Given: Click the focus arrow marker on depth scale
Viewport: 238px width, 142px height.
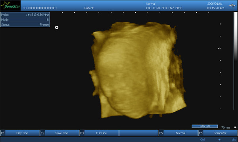Looking at the screenshot, I should (219, 48).
